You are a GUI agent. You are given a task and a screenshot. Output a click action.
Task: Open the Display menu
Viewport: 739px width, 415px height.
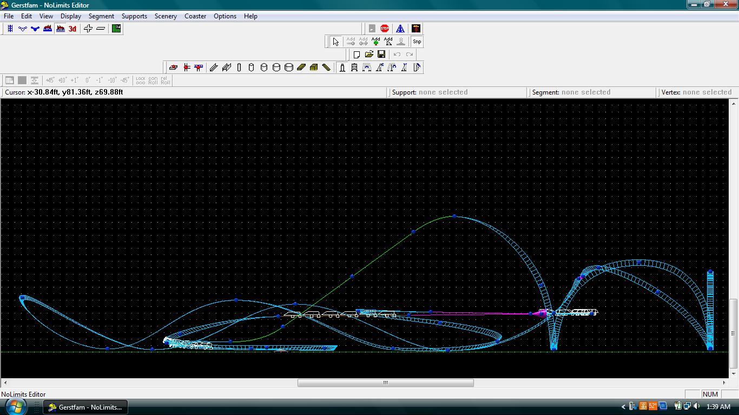pos(70,16)
